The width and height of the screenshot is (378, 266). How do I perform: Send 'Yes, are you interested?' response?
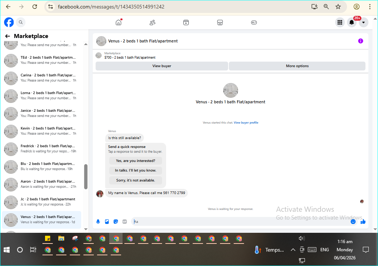coord(135,161)
